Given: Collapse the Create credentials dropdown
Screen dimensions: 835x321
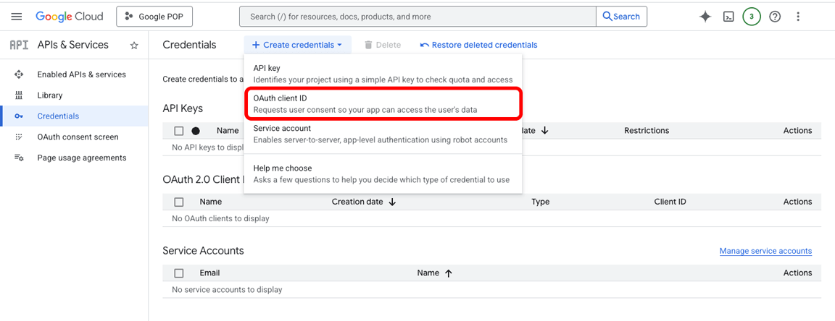Looking at the screenshot, I should pyautogui.click(x=297, y=45).
